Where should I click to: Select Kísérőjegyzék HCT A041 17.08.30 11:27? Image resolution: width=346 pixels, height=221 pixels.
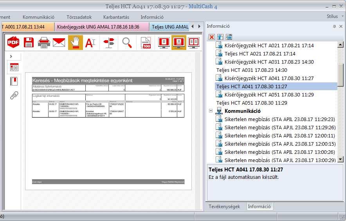pyautogui.click(x=269, y=78)
